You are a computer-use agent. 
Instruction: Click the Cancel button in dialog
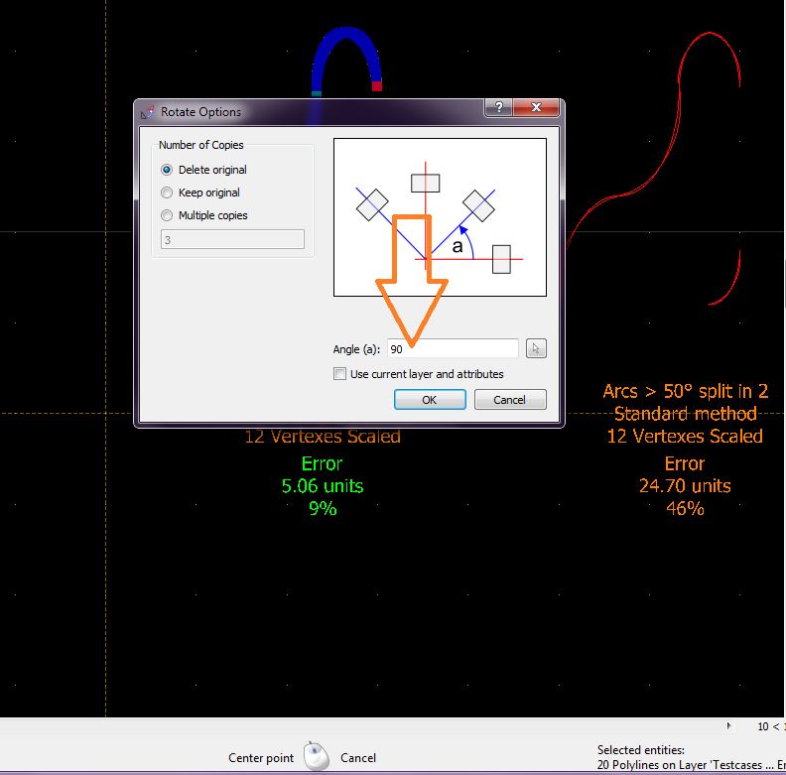(x=510, y=400)
